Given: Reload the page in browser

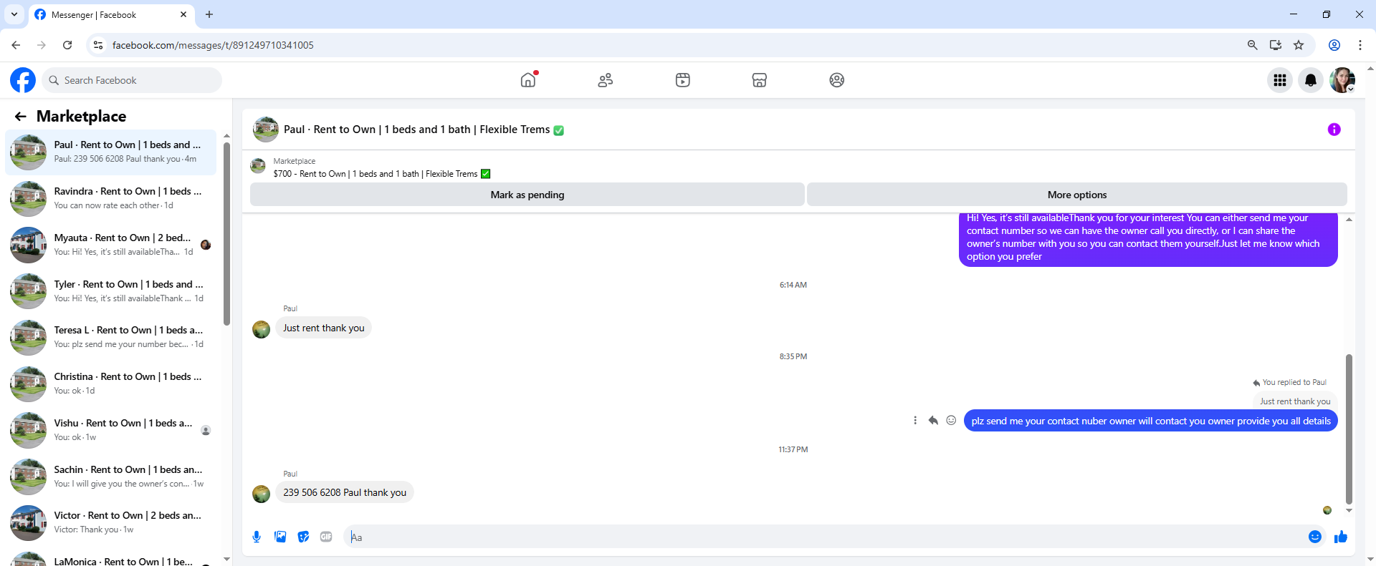Looking at the screenshot, I should [x=67, y=45].
